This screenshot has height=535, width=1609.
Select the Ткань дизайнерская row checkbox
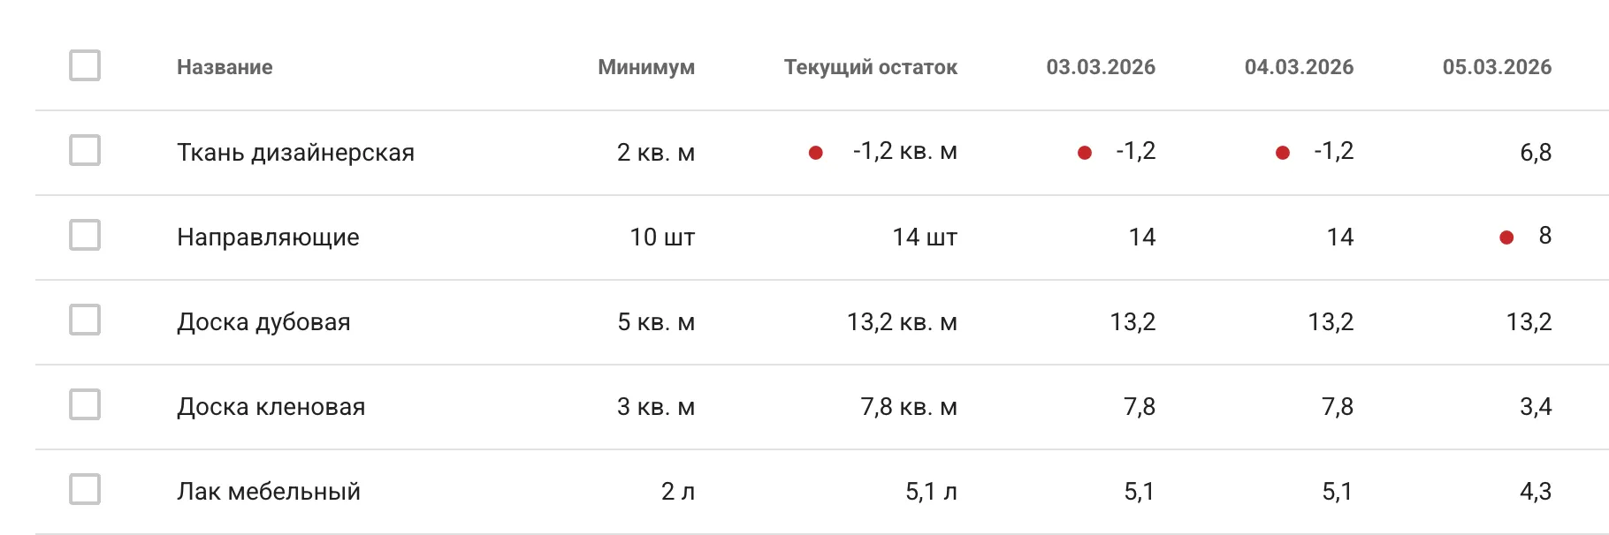(x=84, y=151)
